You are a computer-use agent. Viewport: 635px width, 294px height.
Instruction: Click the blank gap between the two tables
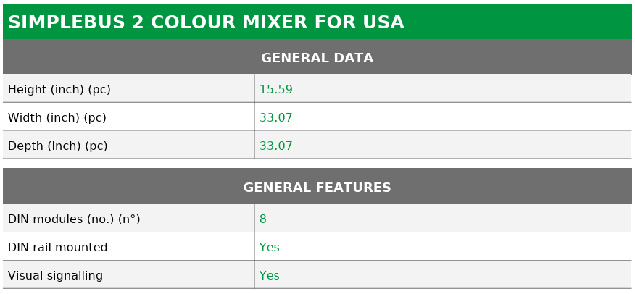(317, 164)
